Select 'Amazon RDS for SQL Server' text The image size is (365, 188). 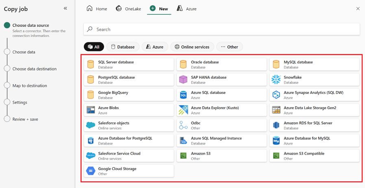point(308,123)
